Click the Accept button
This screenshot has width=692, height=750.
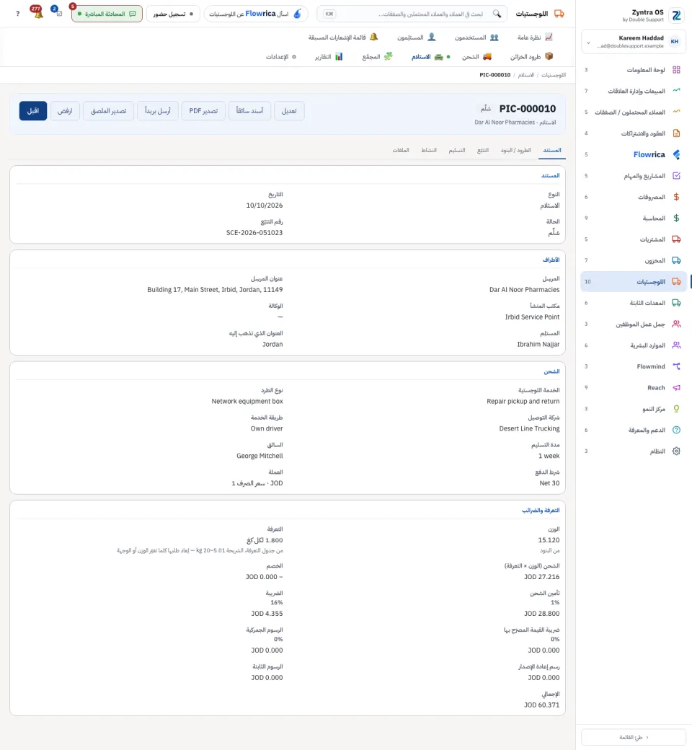point(33,111)
